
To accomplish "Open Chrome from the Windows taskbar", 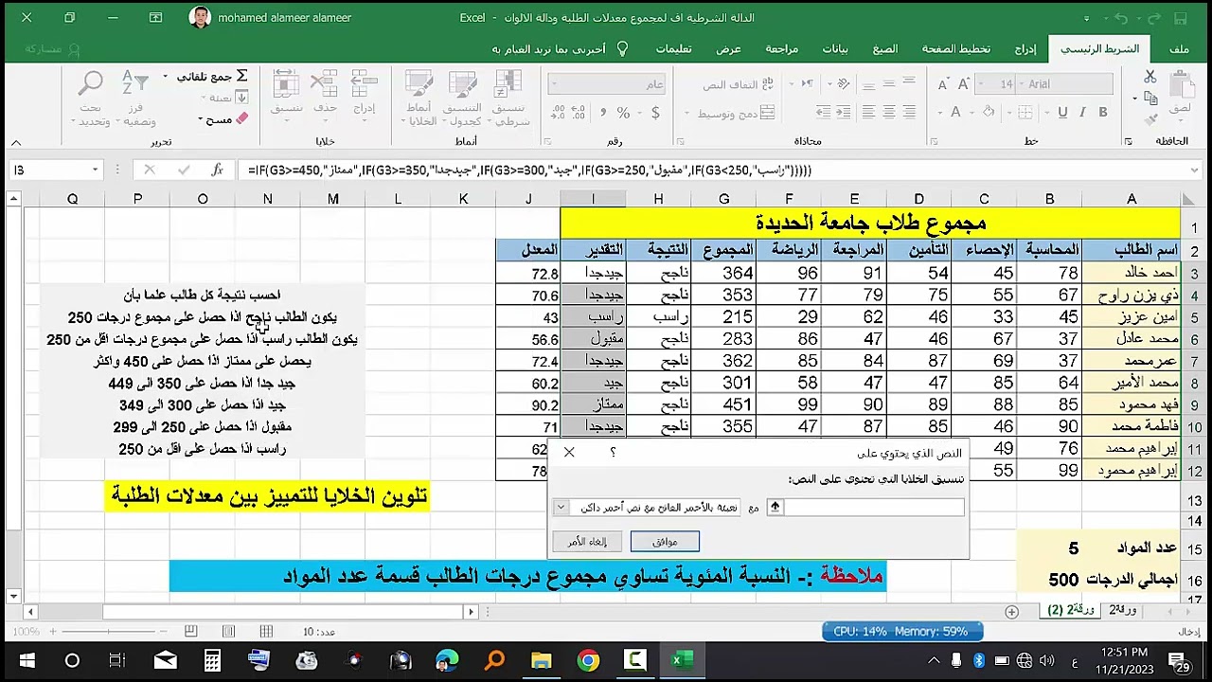I will coord(588,660).
